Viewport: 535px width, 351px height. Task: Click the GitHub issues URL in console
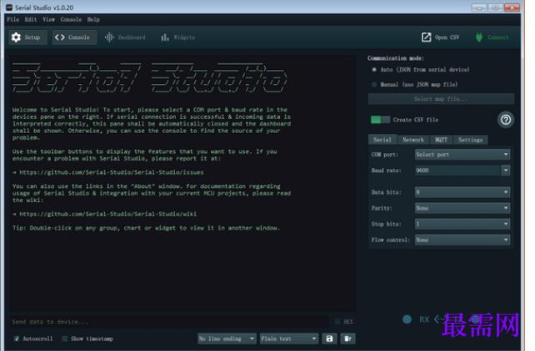(x=111, y=173)
